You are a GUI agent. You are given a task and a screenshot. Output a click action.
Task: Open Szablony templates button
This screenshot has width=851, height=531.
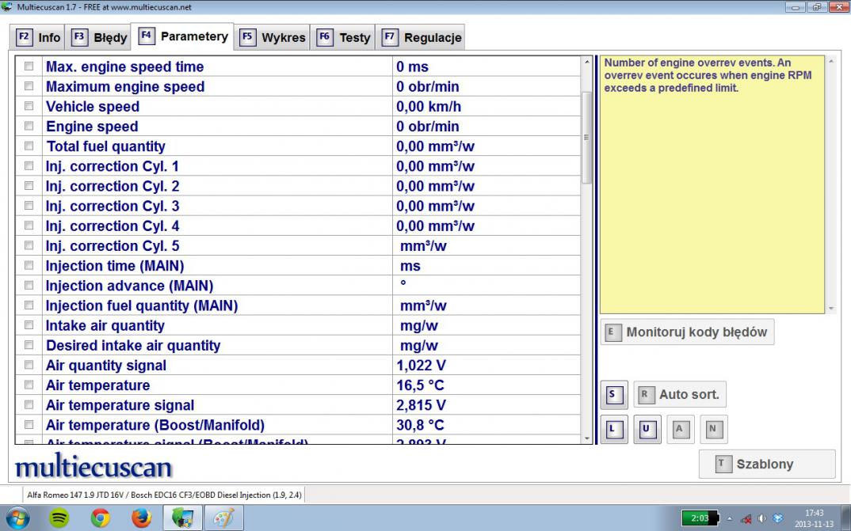point(766,465)
